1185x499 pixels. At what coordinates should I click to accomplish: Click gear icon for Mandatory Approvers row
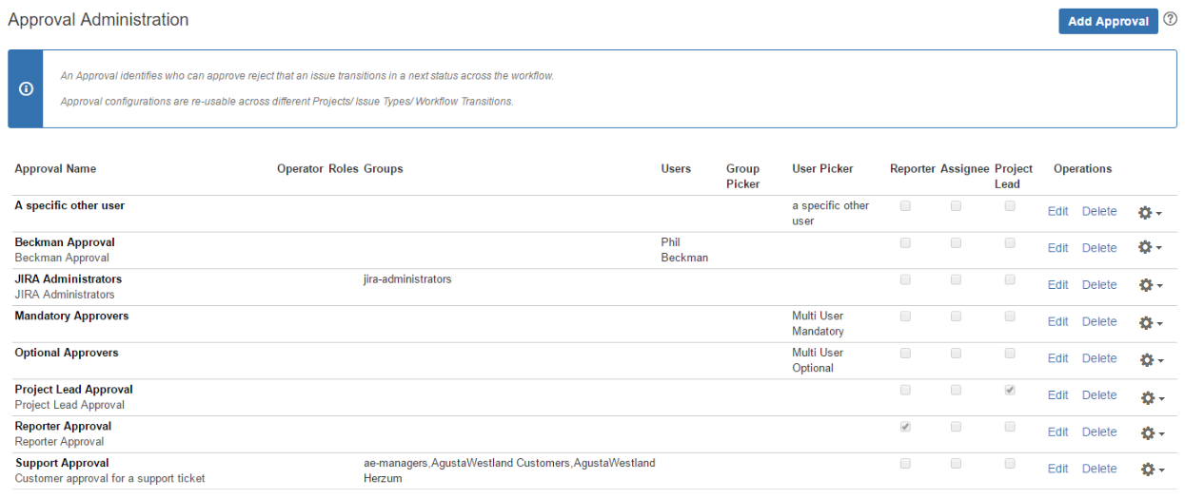pos(1146,322)
